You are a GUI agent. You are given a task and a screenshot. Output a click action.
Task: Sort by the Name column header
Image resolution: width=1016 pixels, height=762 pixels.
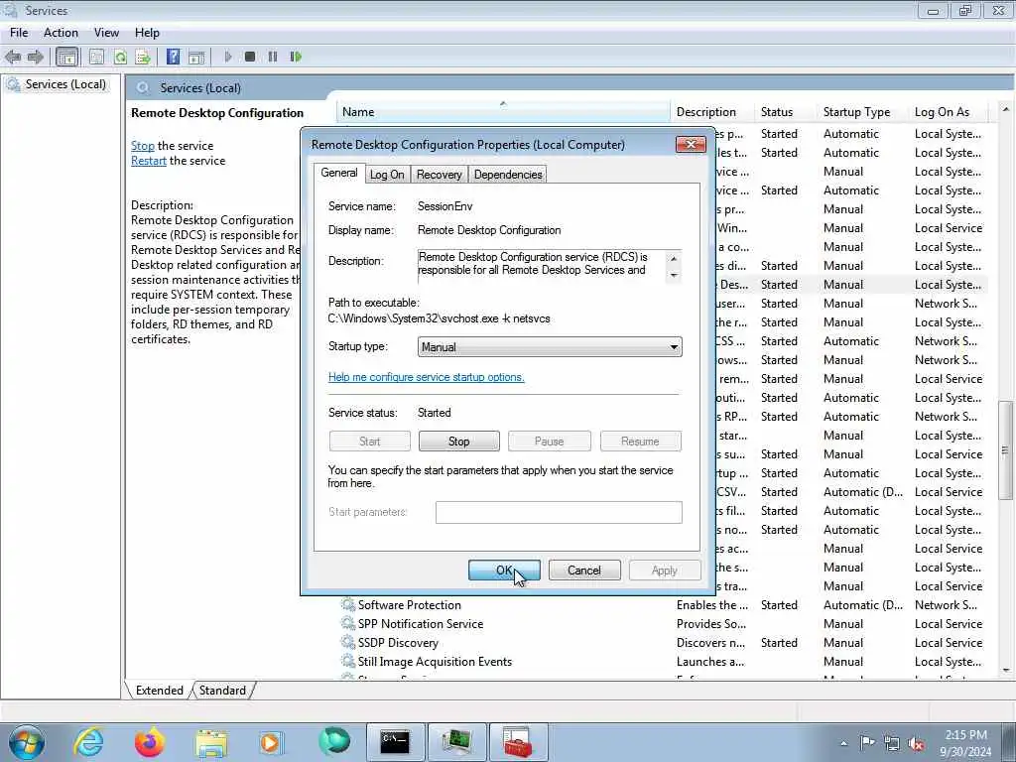(x=503, y=112)
